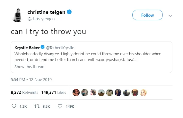View the 149,371 Likes list
183x118 pixels.
(54, 92)
